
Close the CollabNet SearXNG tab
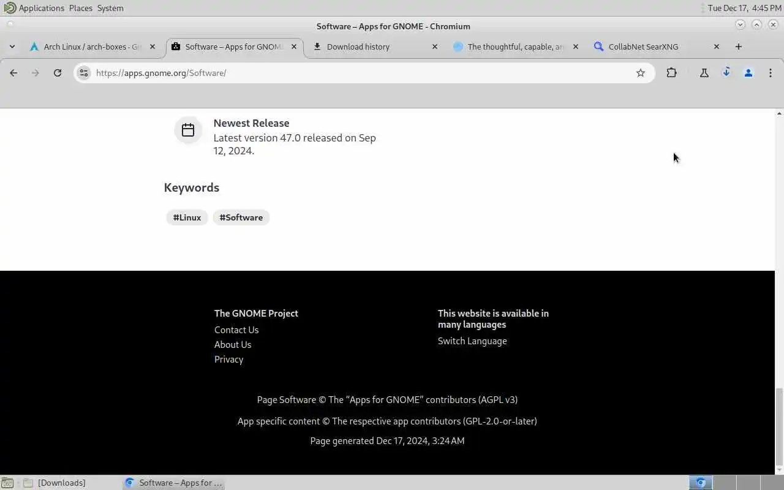click(717, 47)
